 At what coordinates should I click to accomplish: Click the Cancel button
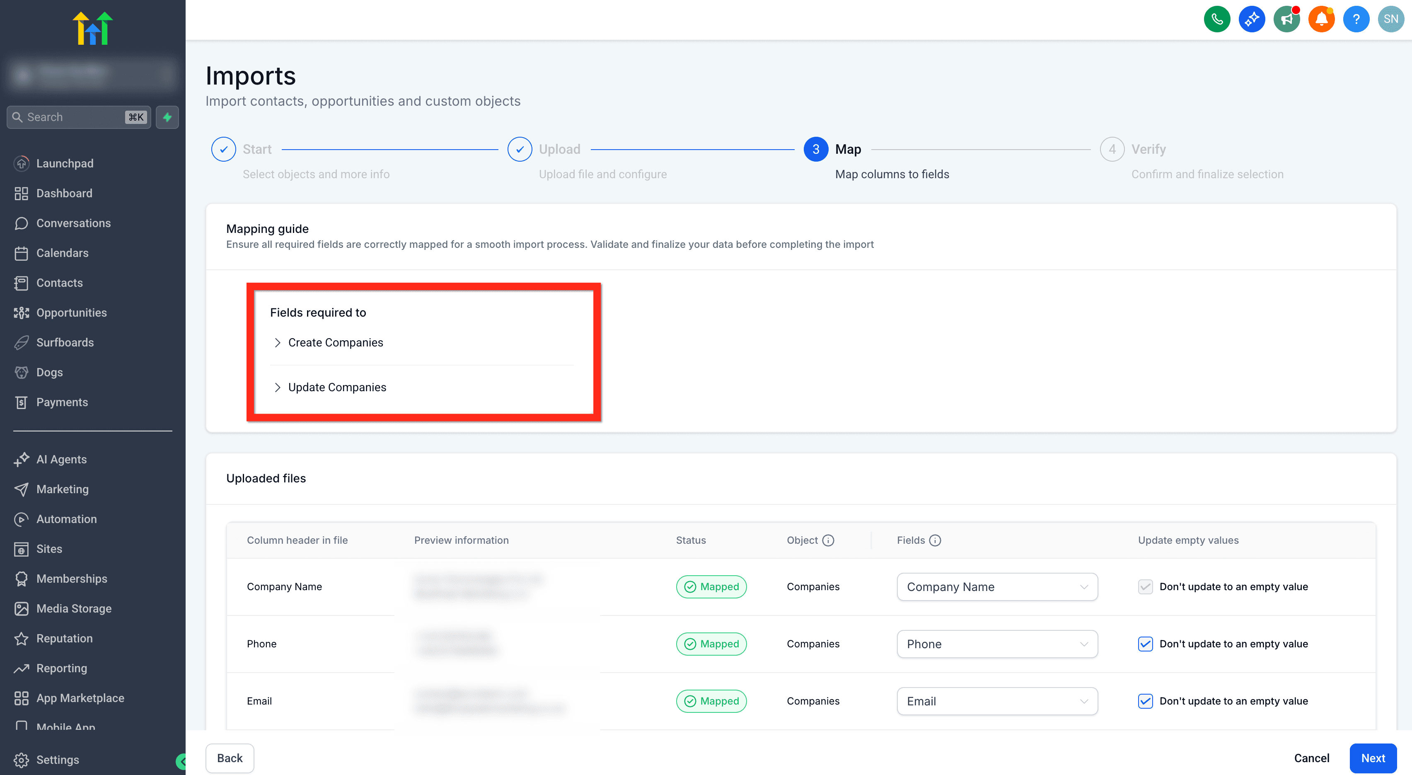click(x=1312, y=758)
